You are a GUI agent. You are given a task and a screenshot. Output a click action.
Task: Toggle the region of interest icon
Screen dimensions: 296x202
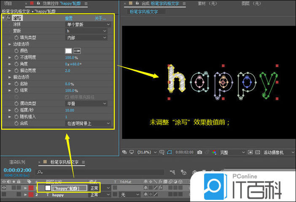[x=250, y=152]
